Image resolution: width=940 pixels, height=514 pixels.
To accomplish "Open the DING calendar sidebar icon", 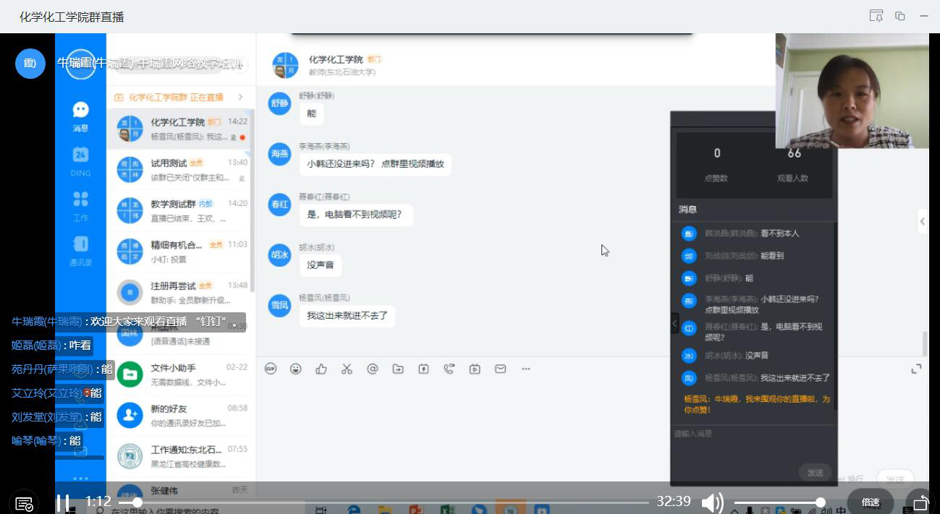I will 80,161.
